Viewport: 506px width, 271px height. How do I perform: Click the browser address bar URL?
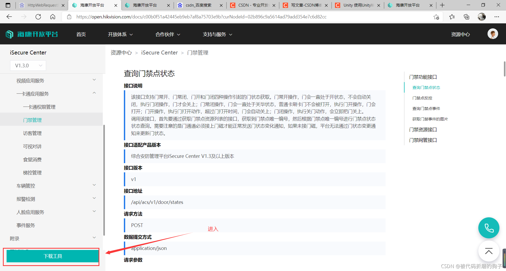[x=201, y=17]
